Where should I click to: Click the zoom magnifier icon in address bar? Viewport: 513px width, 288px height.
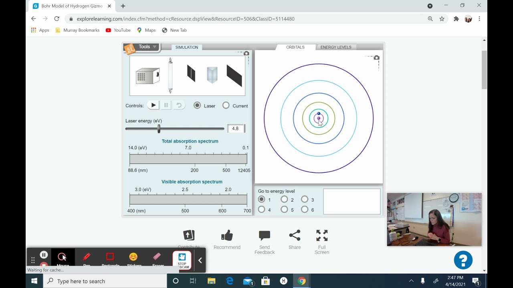click(x=430, y=19)
